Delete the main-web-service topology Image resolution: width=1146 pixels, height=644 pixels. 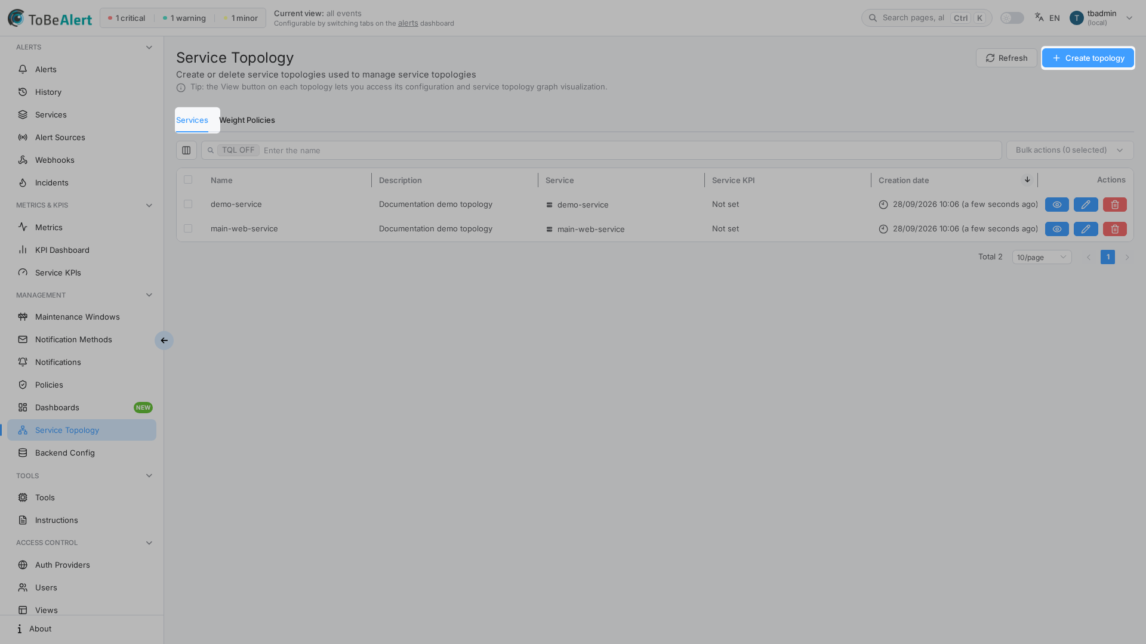(1115, 229)
